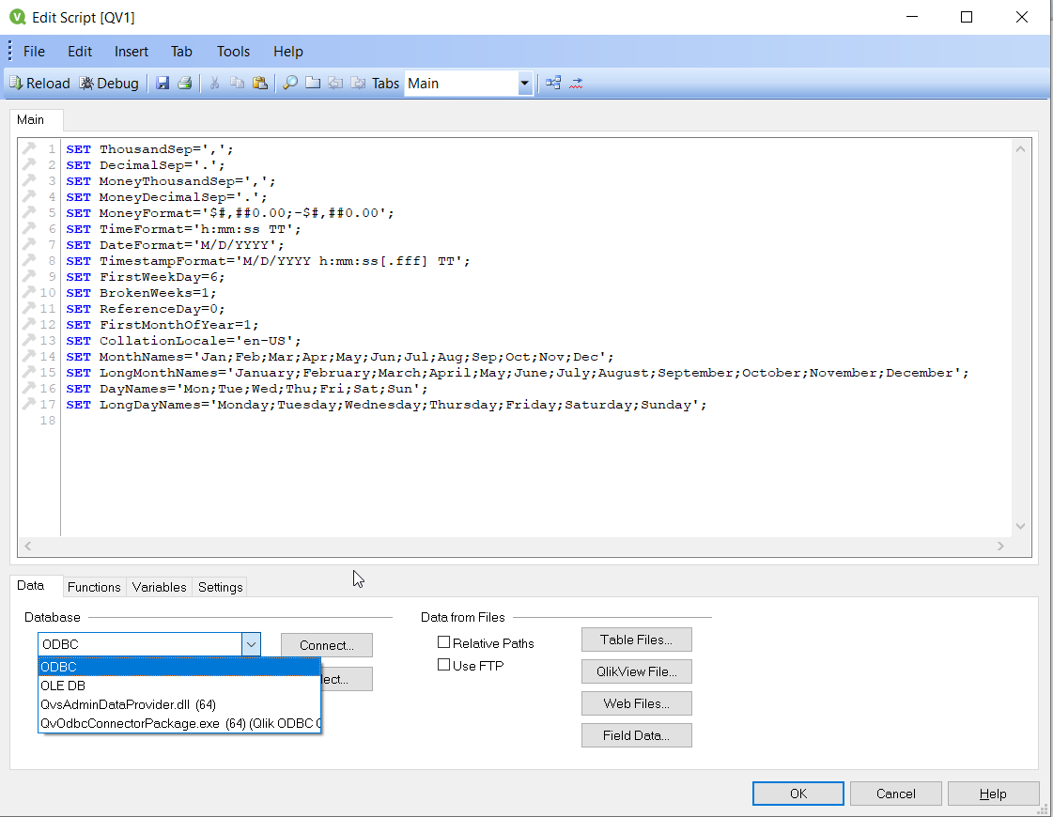Click Connect to set up database connection

click(326, 645)
